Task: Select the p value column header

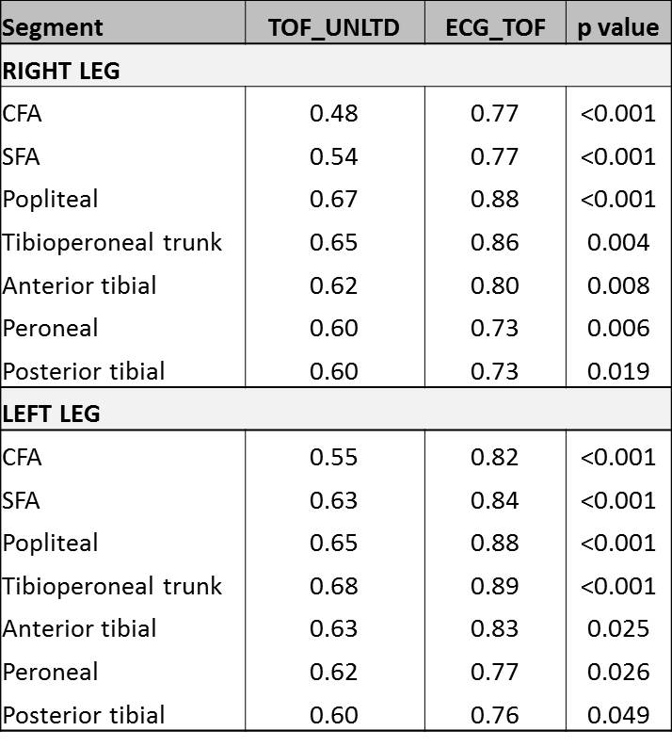Action: click(617, 27)
